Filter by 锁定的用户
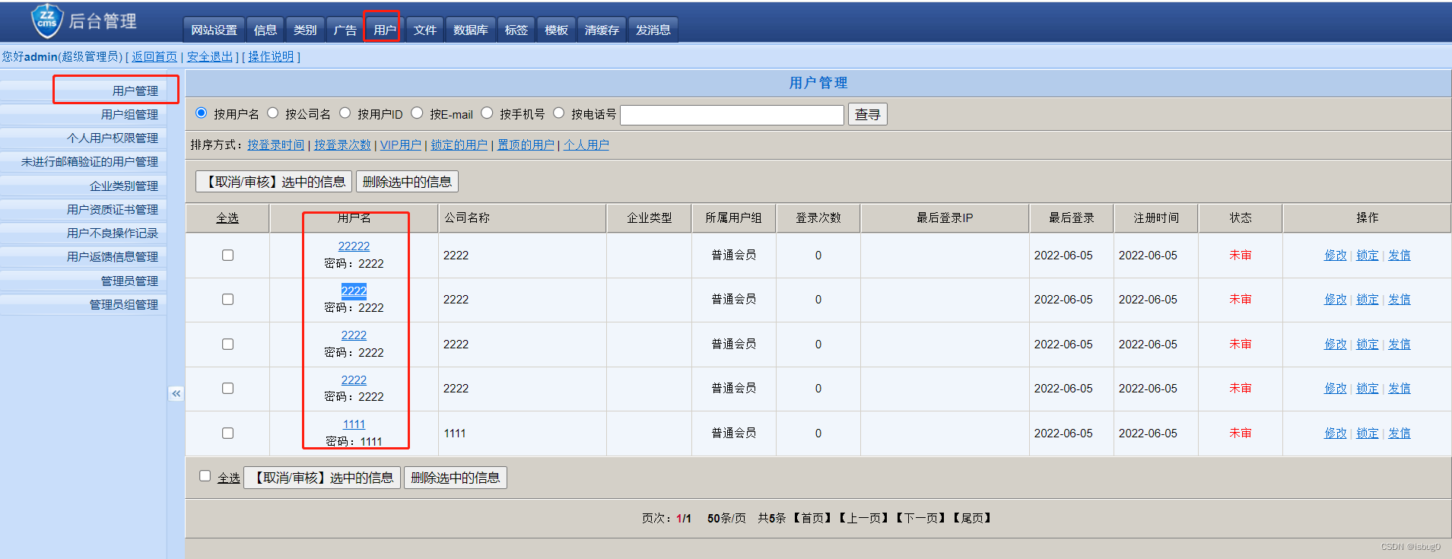 click(x=459, y=145)
